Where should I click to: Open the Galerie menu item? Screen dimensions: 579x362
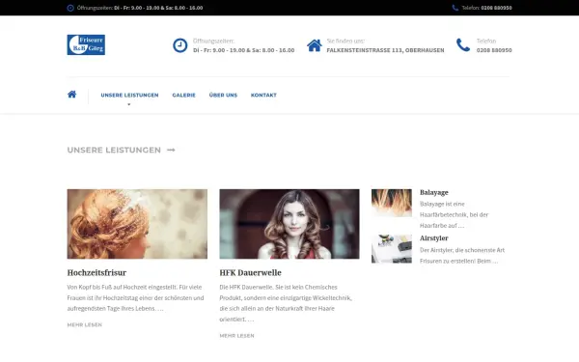(184, 95)
